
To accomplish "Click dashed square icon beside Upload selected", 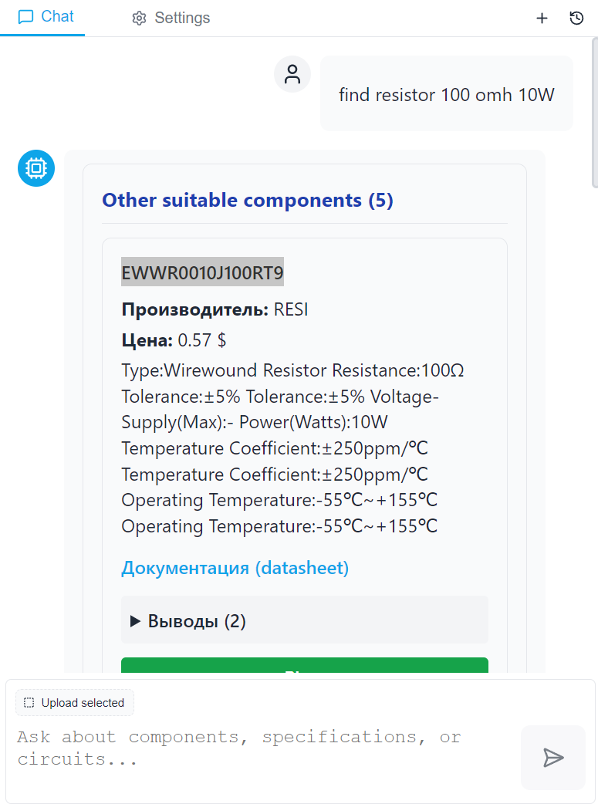I will pos(29,703).
